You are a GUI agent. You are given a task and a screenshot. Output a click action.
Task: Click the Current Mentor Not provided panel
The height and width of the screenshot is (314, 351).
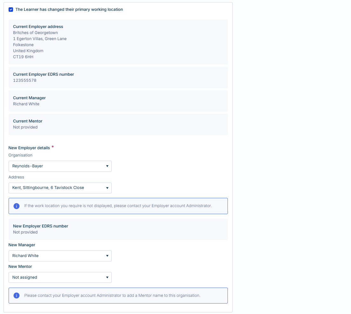(x=118, y=124)
